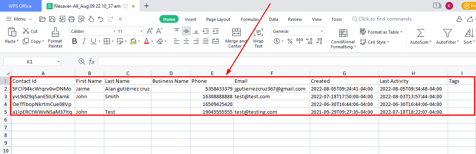The image size is (476, 154).
Task: Apply red font color
Action: click(x=147, y=41)
